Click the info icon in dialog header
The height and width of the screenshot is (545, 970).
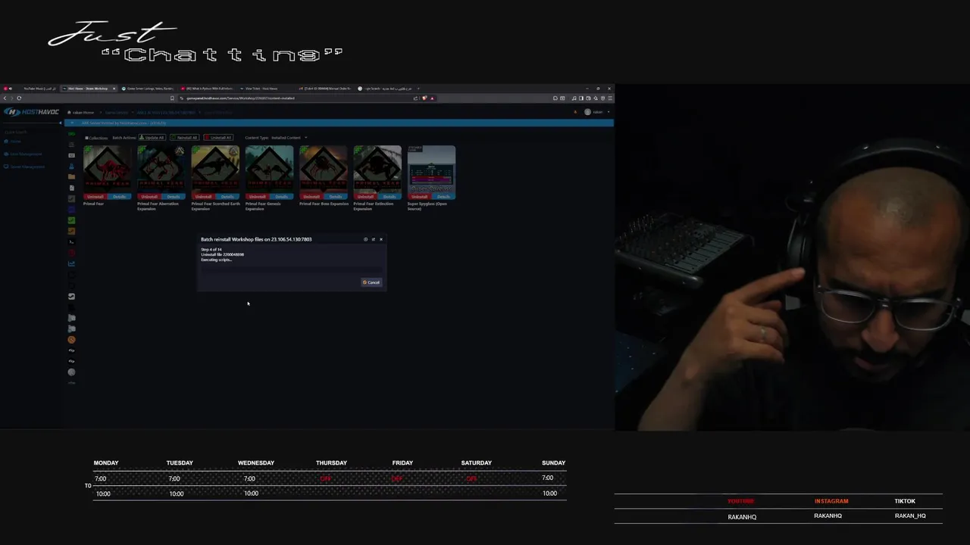click(365, 239)
